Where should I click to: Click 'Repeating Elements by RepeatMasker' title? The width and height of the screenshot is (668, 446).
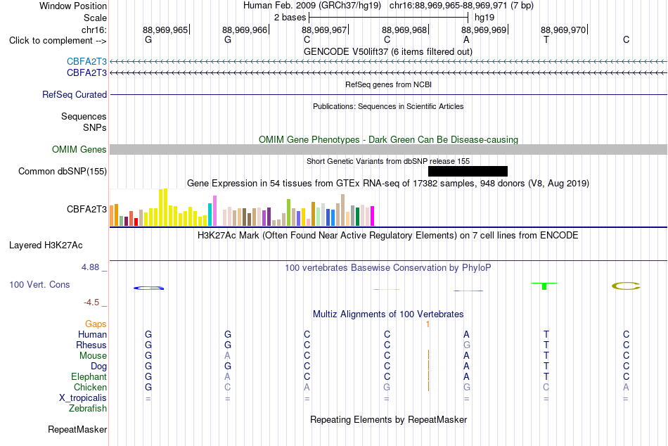coord(389,419)
